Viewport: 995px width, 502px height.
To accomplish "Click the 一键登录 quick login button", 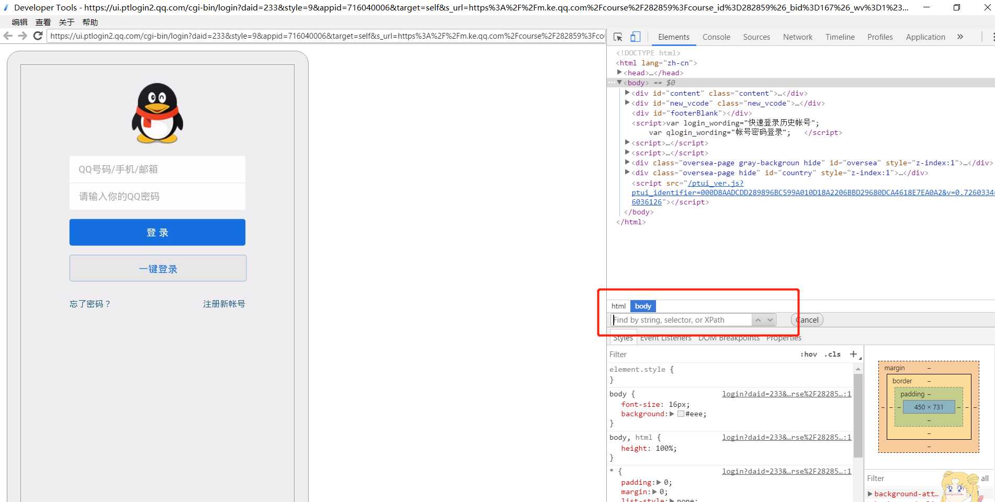I will [x=158, y=268].
